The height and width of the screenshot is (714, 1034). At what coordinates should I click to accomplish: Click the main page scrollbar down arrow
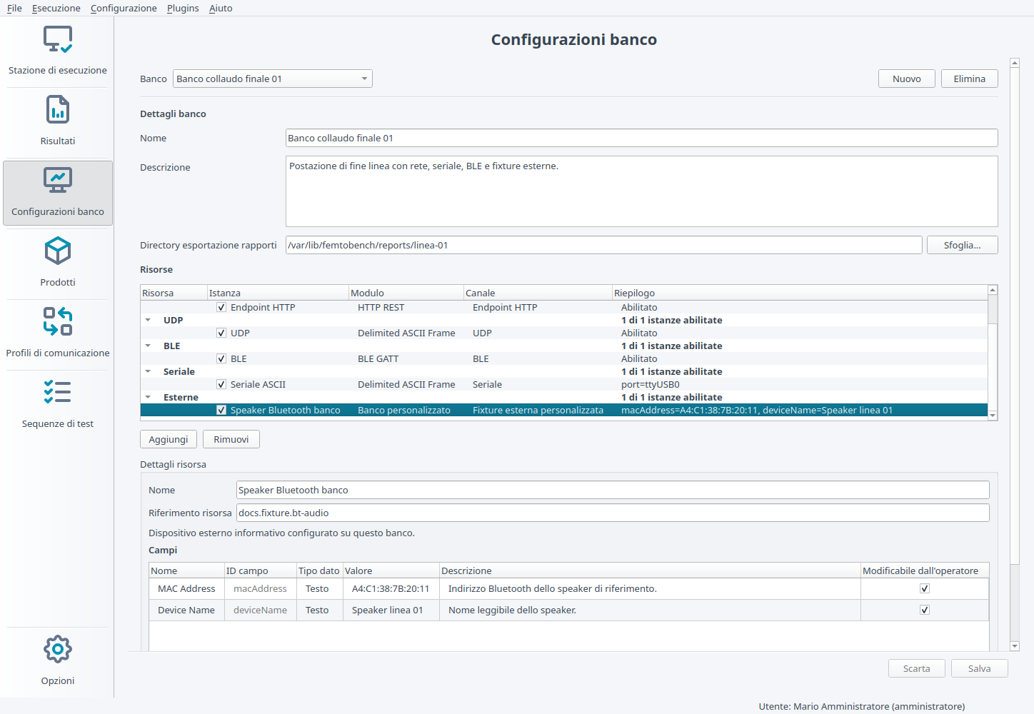[1015, 646]
